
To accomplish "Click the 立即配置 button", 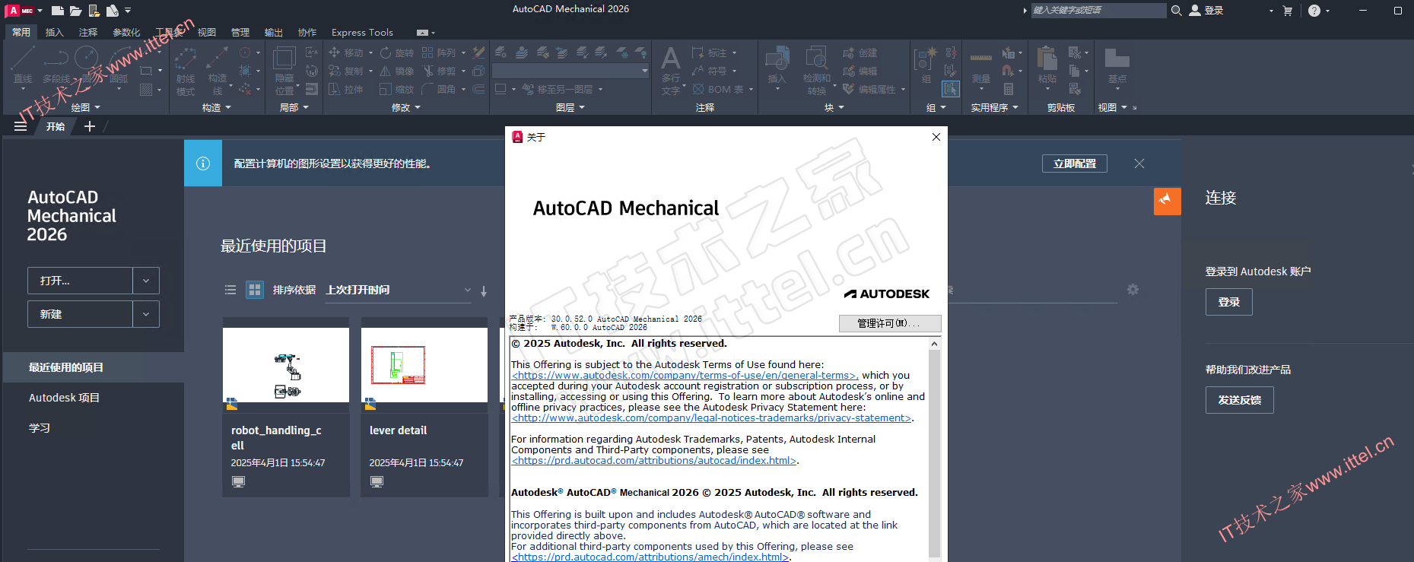I will coord(1075,164).
